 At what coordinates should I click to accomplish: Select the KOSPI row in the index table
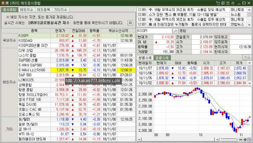coord(77,36)
